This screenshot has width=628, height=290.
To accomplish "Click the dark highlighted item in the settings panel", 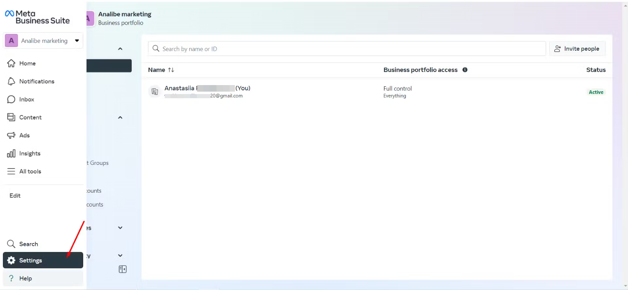I will click(109, 66).
